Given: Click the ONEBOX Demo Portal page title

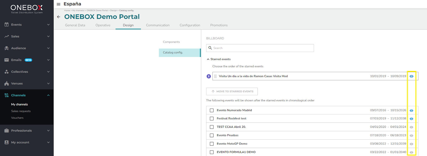Looking at the screenshot, I should [x=102, y=17].
